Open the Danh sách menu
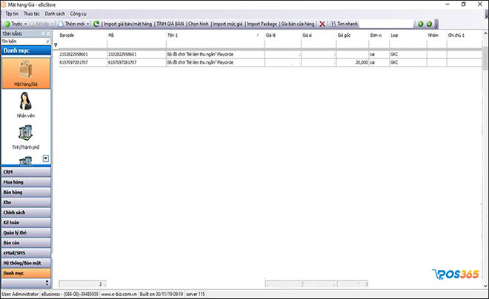 (x=55, y=14)
